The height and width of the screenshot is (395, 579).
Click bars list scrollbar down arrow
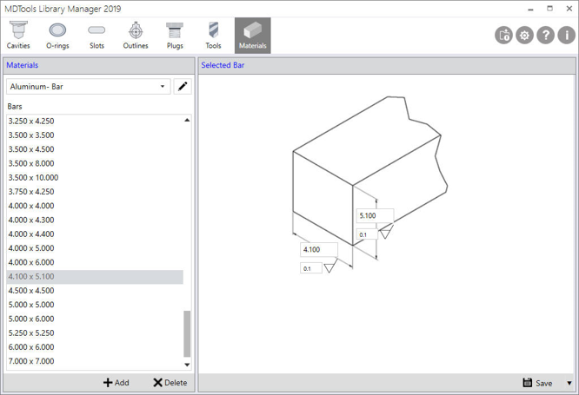coord(187,365)
